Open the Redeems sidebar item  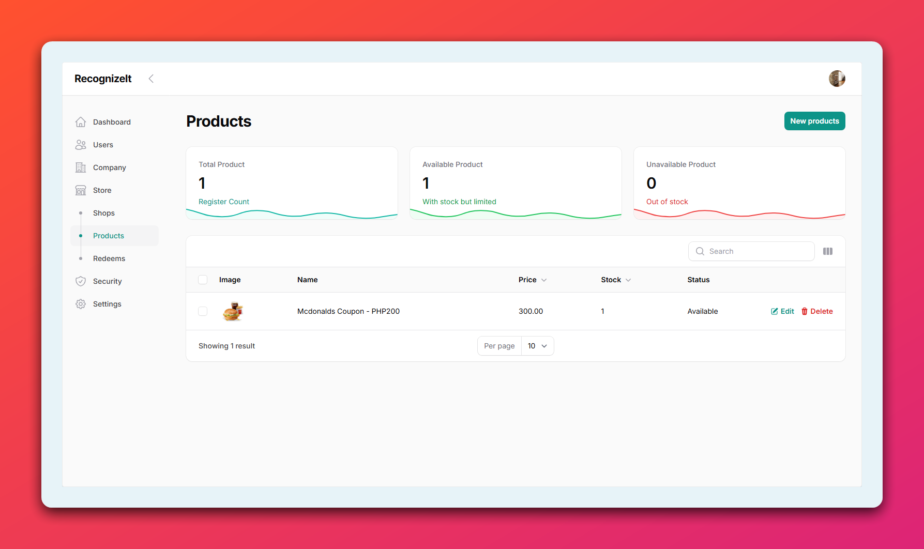pyautogui.click(x=109, y=258)
